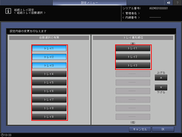Click the 給紙トレイ自動選択 breadcrumb text
182x137 pixels.
pos(30,13)
